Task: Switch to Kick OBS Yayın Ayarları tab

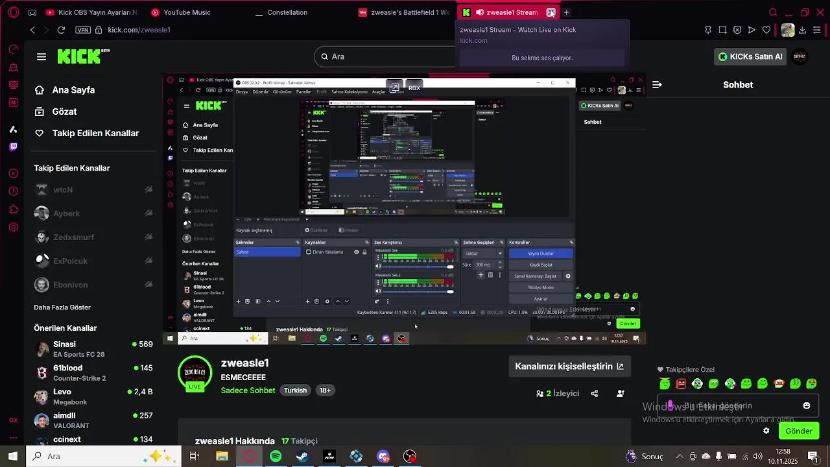Action: pos(91,12)
